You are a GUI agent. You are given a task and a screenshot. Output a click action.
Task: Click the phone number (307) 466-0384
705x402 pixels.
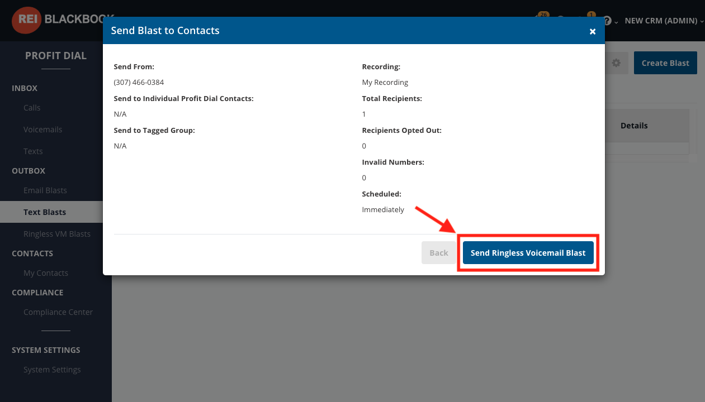tap(139, 82)
